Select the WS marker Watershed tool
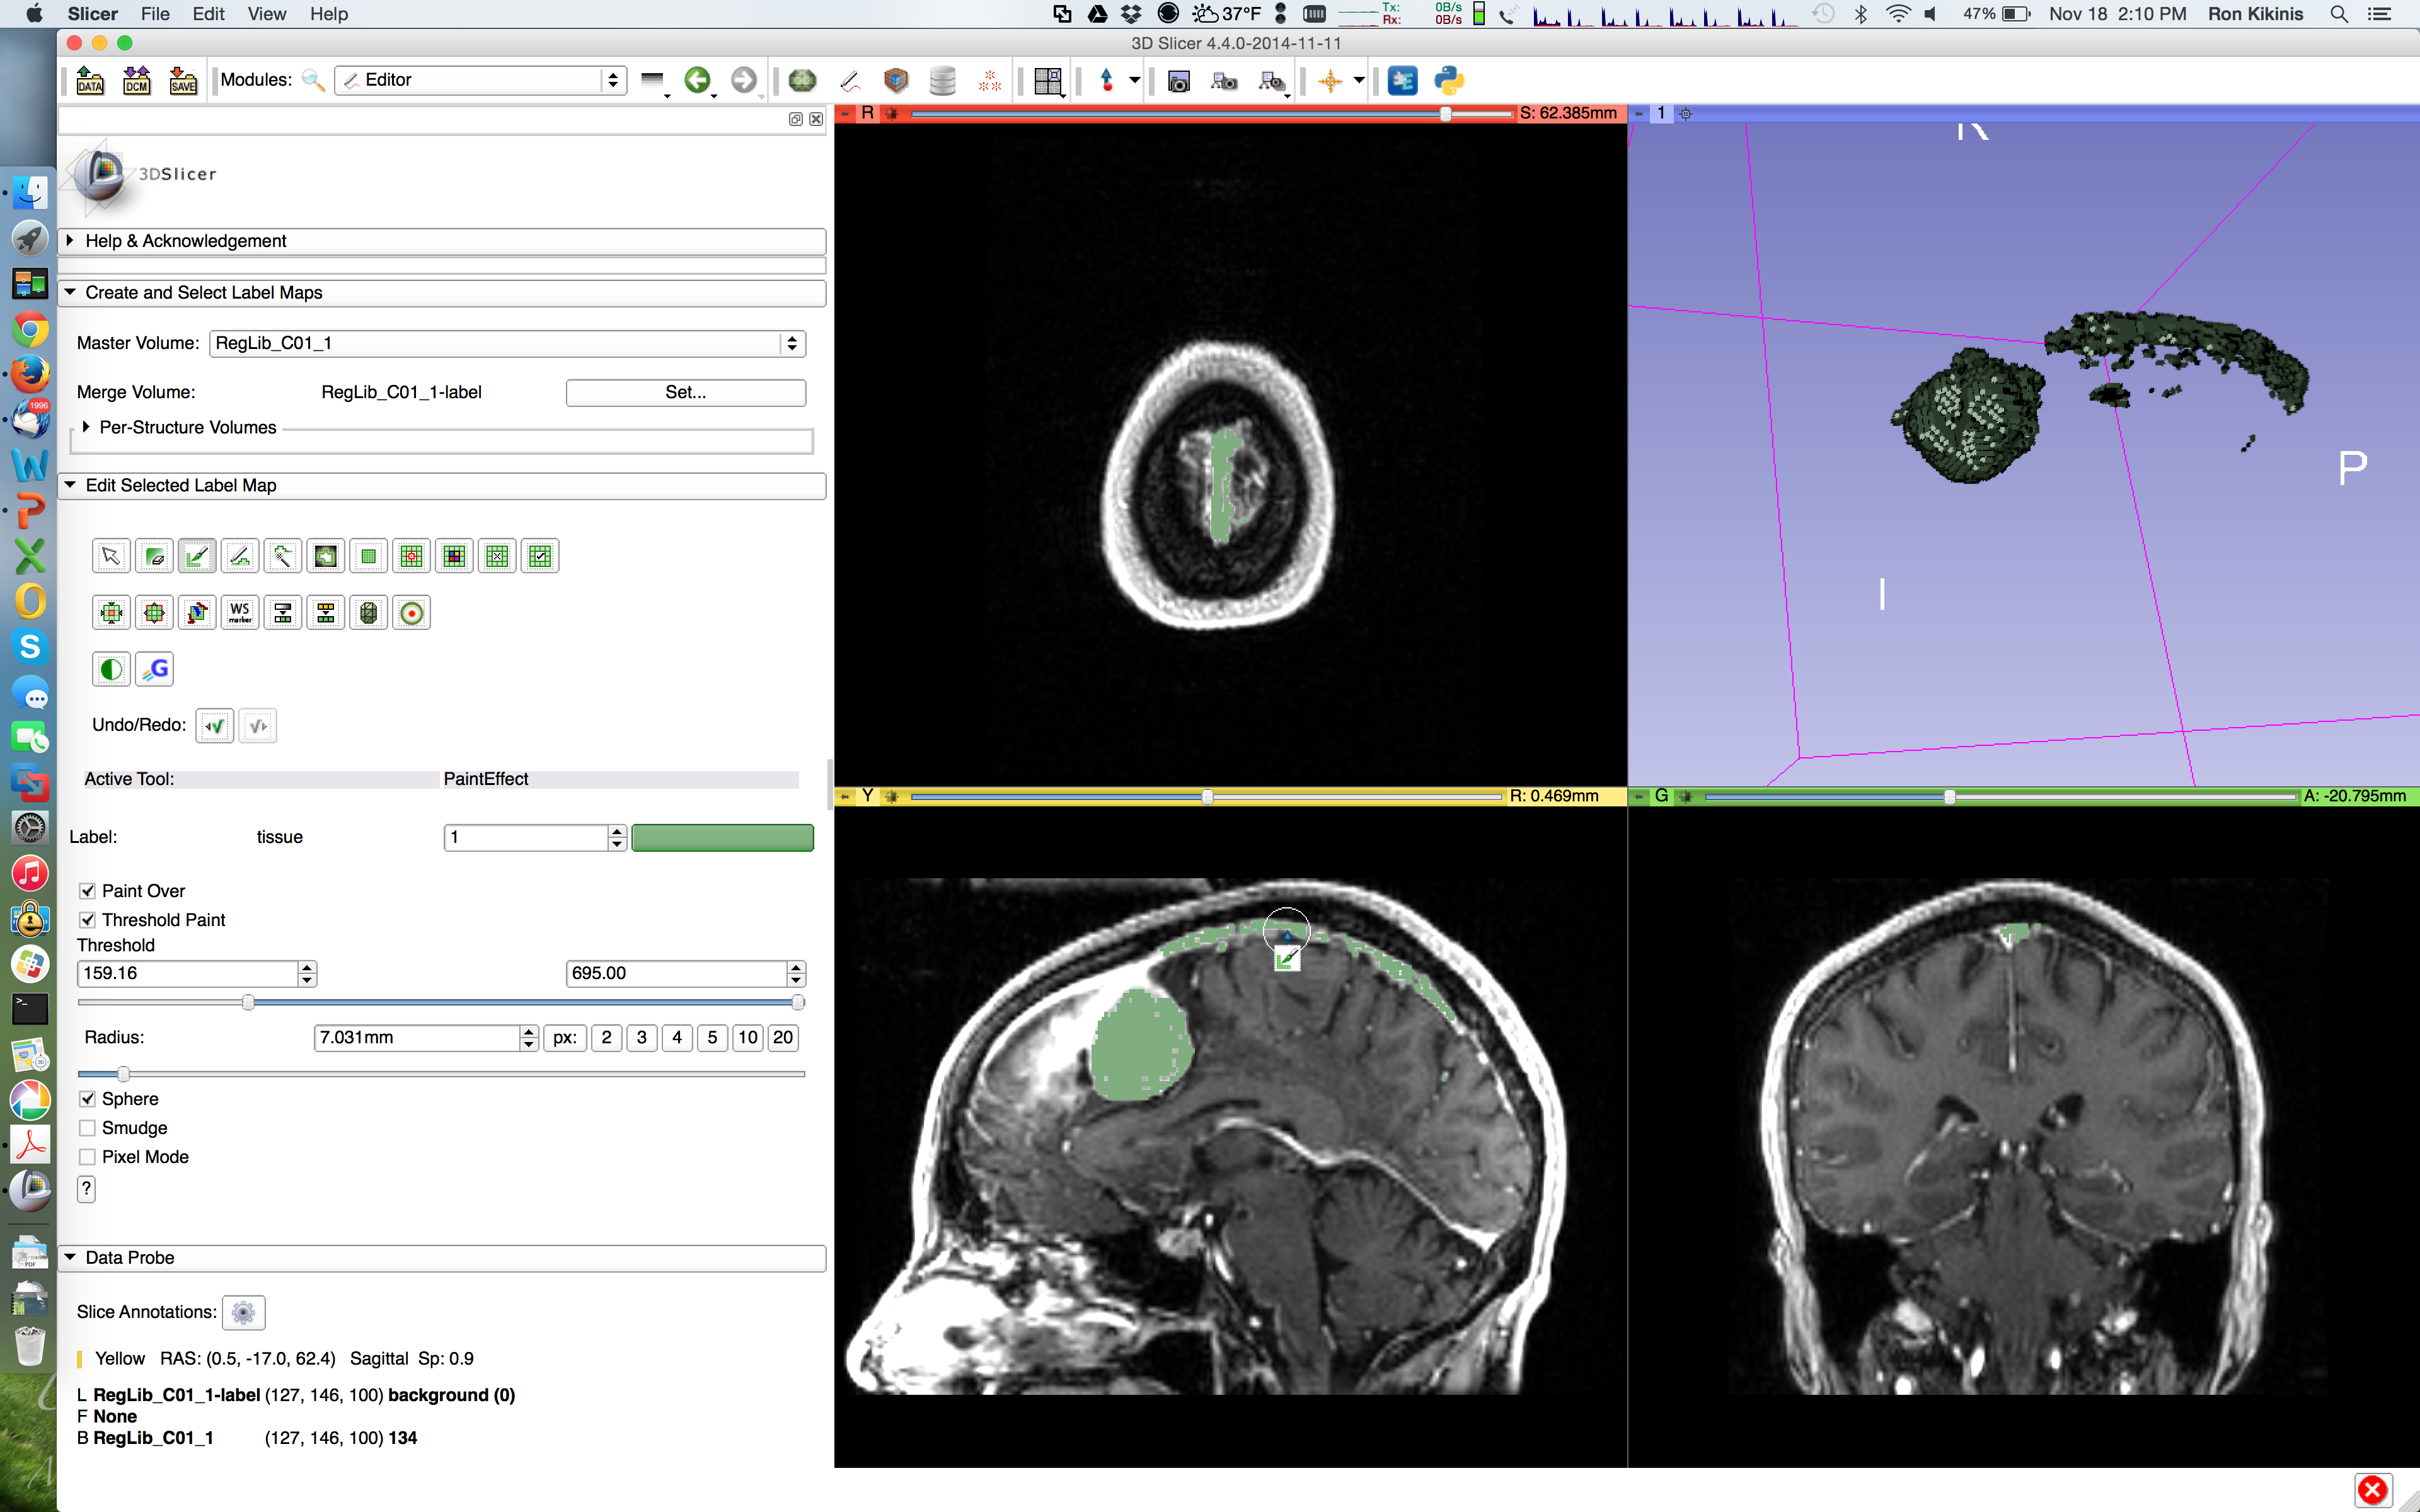 240,613
